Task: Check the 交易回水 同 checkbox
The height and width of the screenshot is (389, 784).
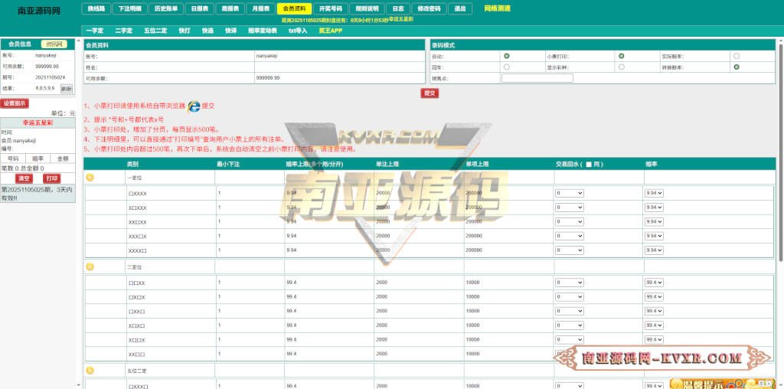Action: [588, 165]
